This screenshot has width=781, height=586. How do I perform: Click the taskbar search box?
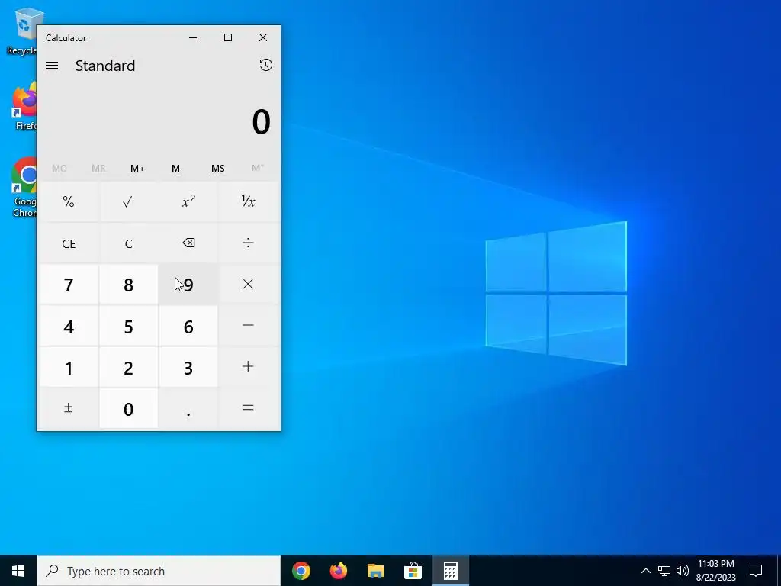click(x=159, y=571)
